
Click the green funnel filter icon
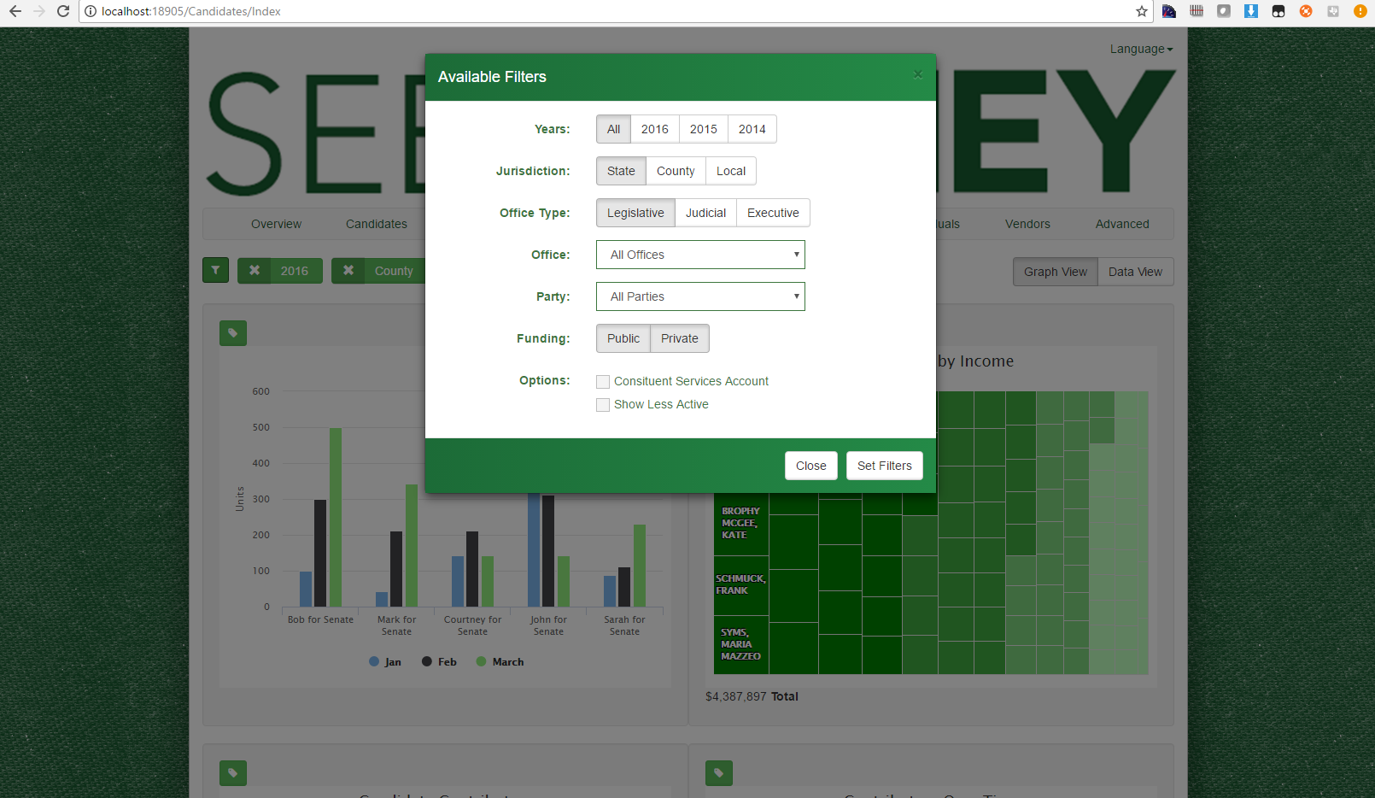tap(215, 270)
